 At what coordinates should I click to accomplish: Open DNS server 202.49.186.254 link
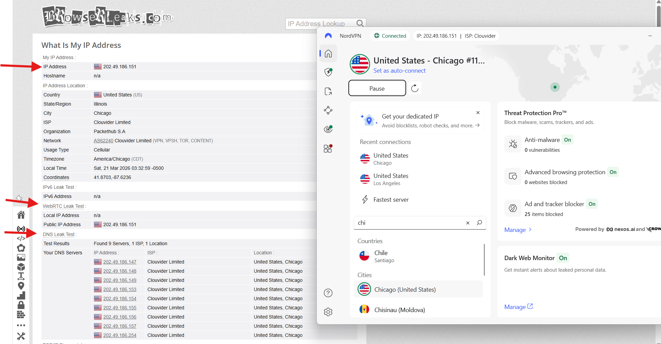[x=120, y=335]
